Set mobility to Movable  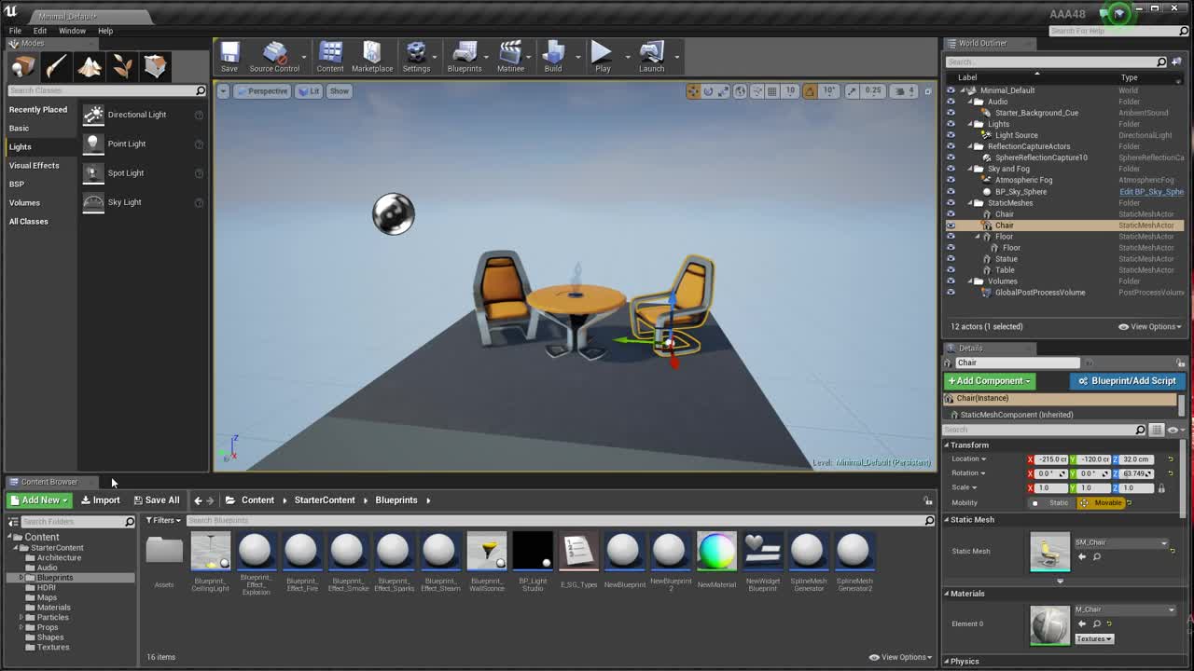[x=1102, y=503]
